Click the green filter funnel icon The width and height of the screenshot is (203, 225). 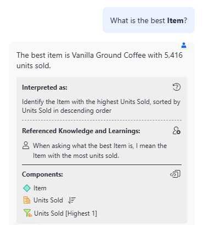coord(27,213)
